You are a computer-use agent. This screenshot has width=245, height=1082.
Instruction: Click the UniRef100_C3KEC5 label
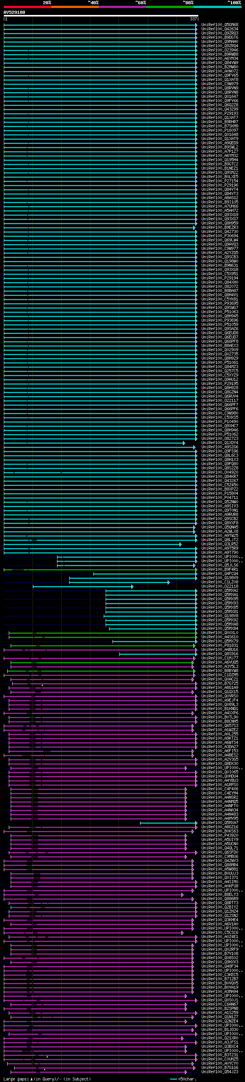[x=219, y=975]
